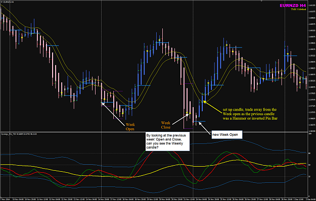Viewport: 316px width, 201px height.
Task: Click the 32 level on the indicator scale
Action: click(309, 176)
